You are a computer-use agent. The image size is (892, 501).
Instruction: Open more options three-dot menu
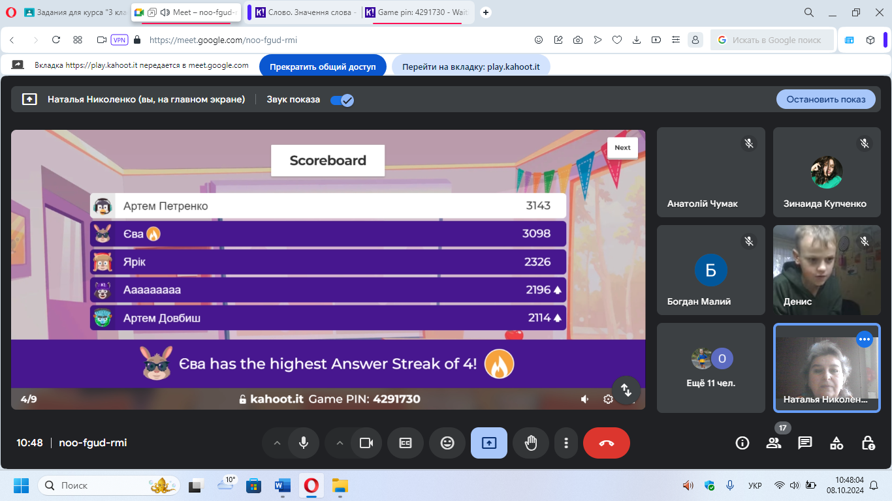coord(566,443)
